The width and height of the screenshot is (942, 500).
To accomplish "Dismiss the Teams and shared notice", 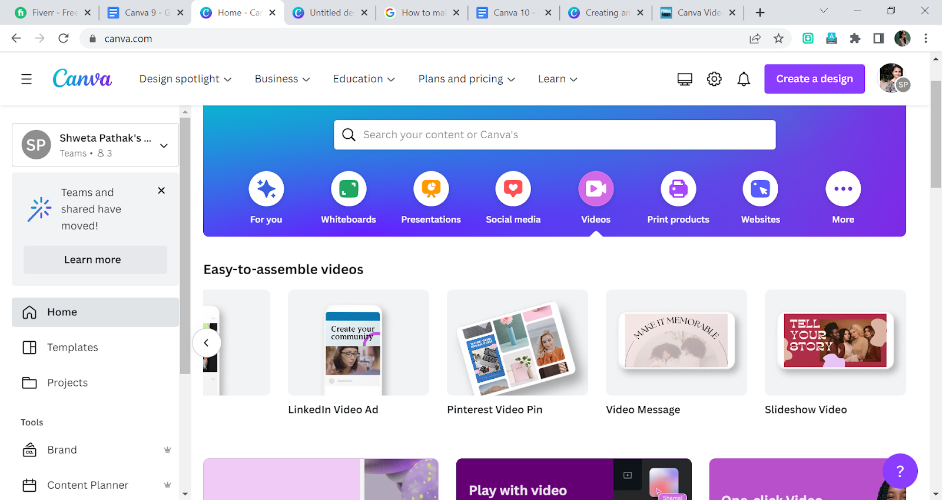I will pyautogui.click(x=161, y=191).
